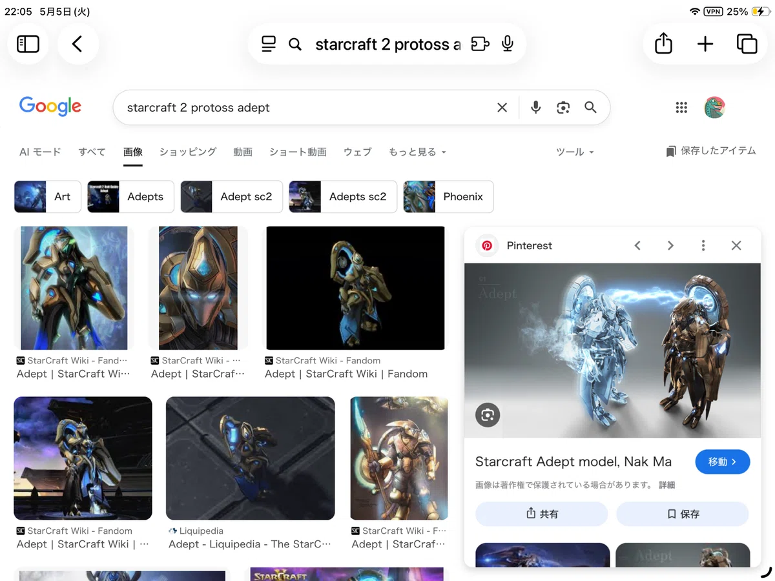Open the Adept with glowing staff thumbnail
This screenshot has height=581, width=775.
pos(399,458)
